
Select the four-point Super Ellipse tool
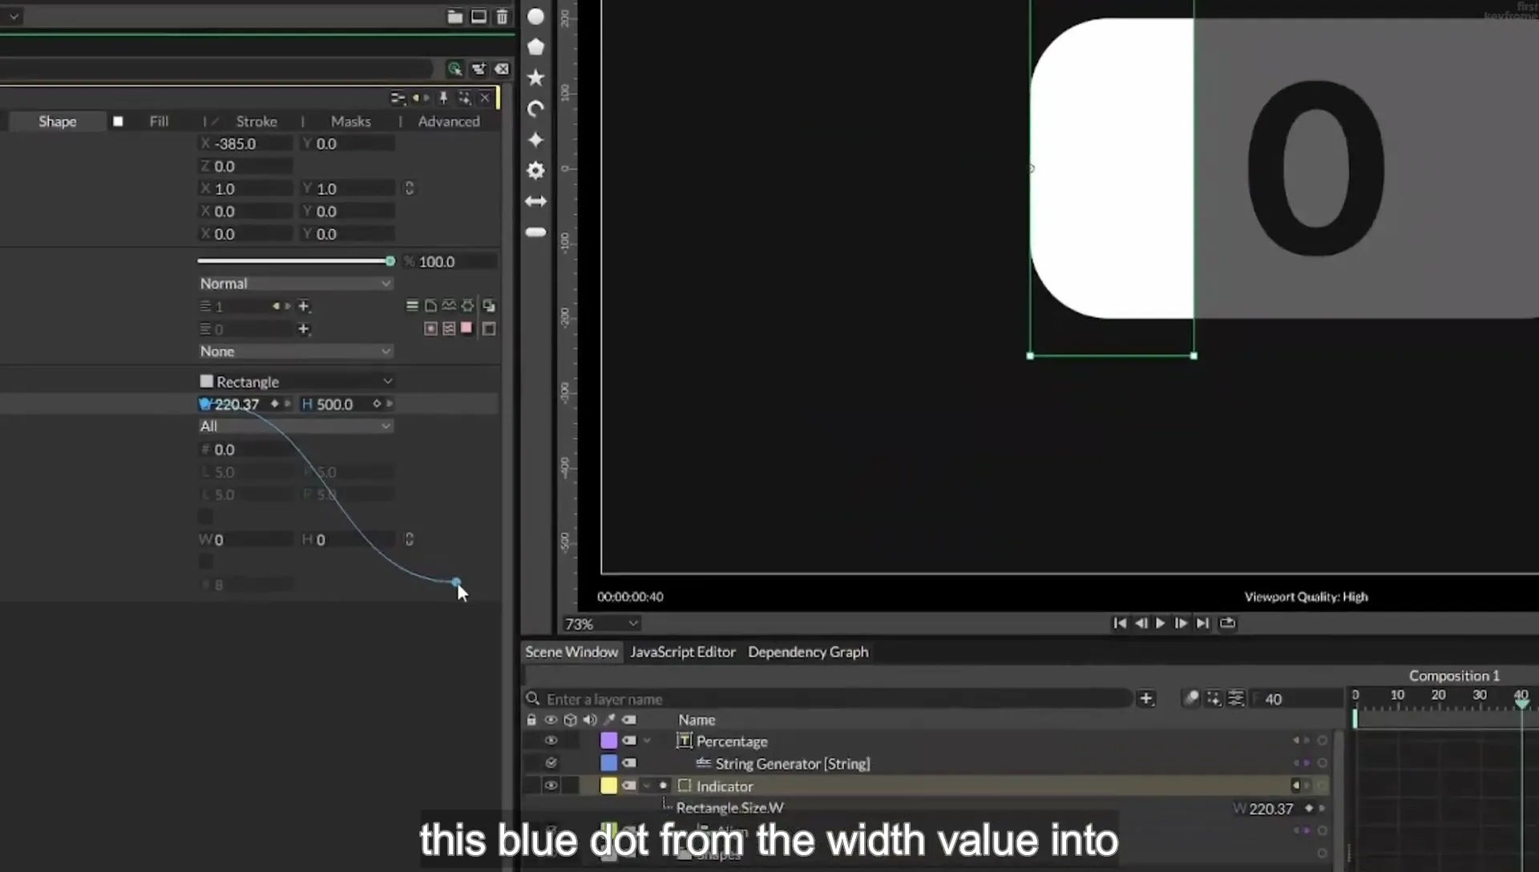(x=535, y=139)
